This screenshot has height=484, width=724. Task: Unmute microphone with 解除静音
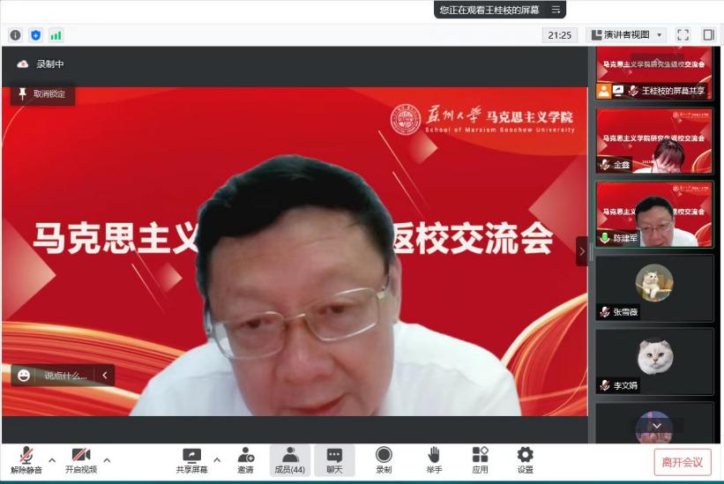pos(26,460)
